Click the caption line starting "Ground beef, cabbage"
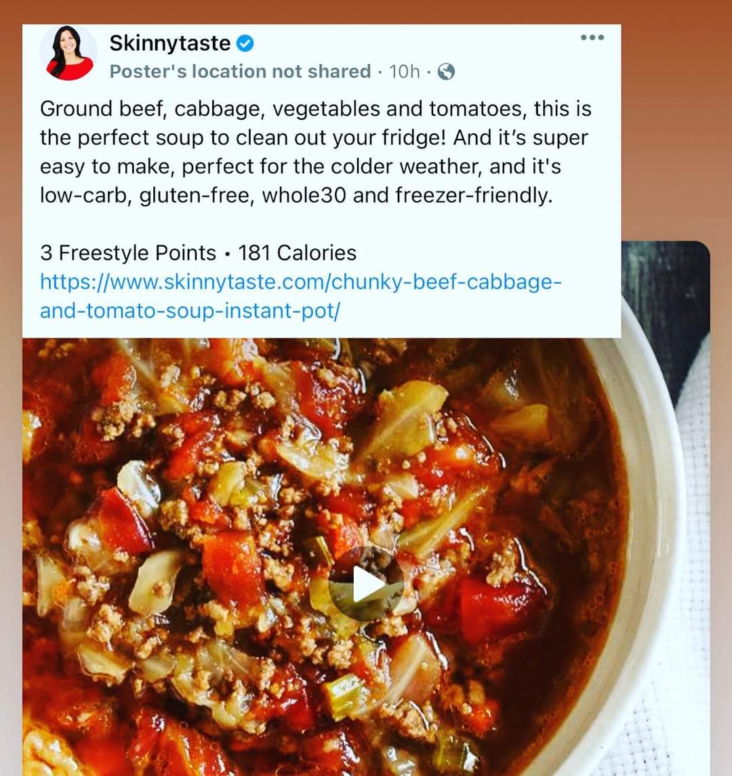The height and width of the screenshot is (776, 732). click(315, 109)
